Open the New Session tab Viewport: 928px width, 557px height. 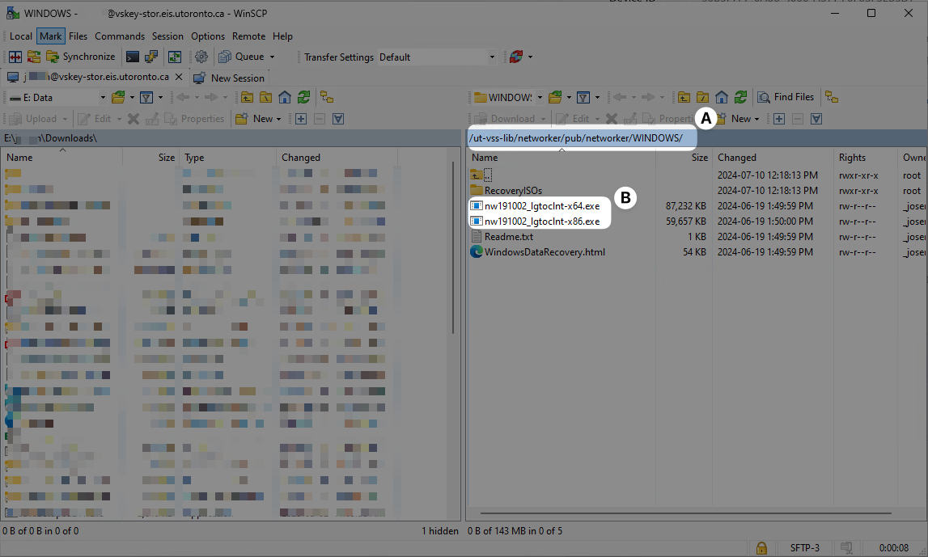coord(229,78)
